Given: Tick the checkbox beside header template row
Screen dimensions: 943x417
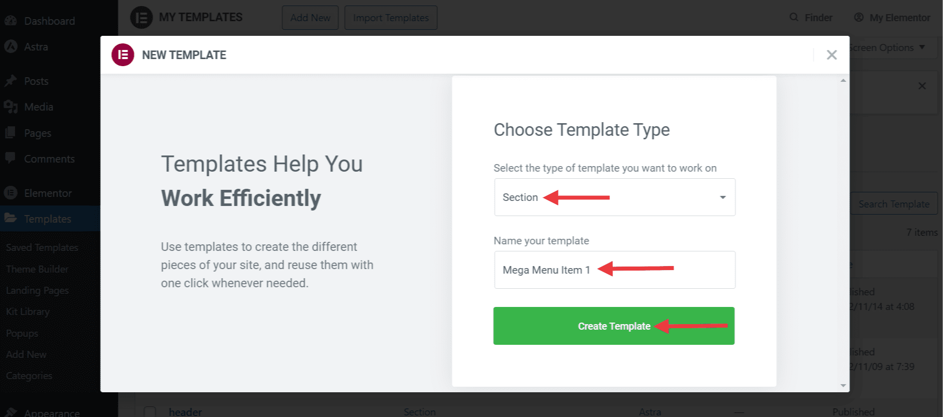Looking at the screenshot, I should [150, 412].
